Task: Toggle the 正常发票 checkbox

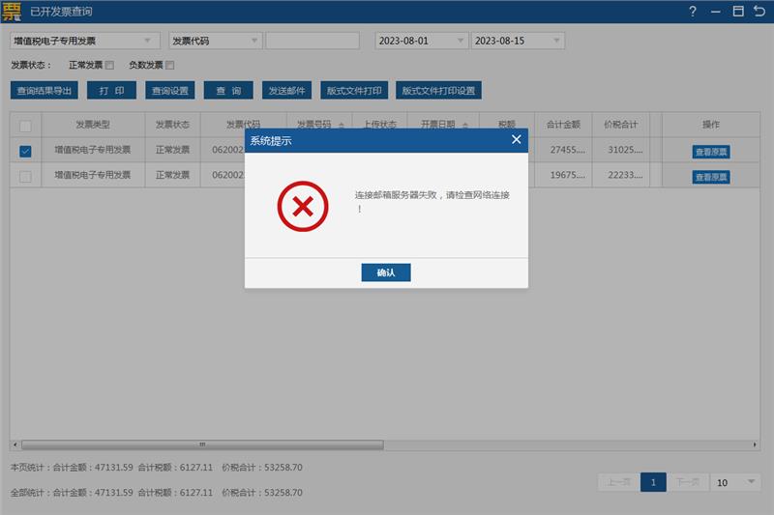Action: click(109, 66)
